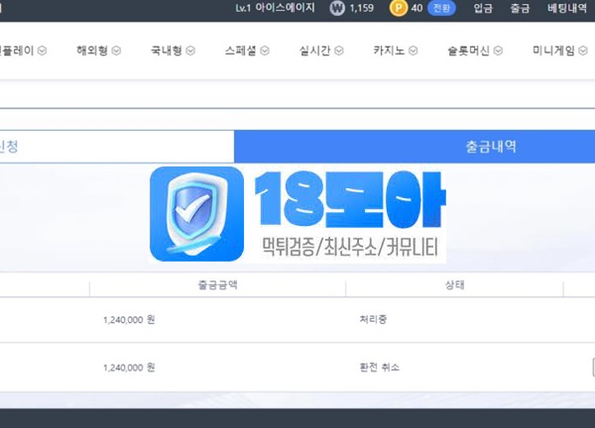
Task: Open the 입금 deposit page
Action: (x=483, y=8)
